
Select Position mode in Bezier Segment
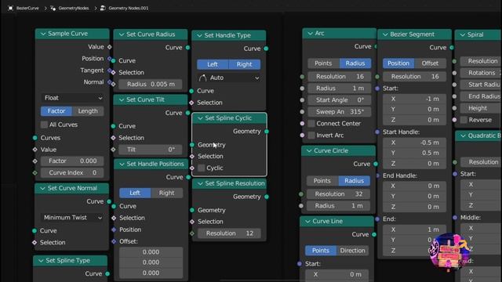[398, 63]
